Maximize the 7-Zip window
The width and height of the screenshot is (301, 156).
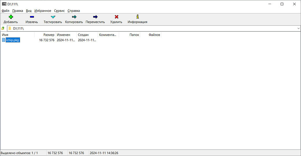coord(282,4)
